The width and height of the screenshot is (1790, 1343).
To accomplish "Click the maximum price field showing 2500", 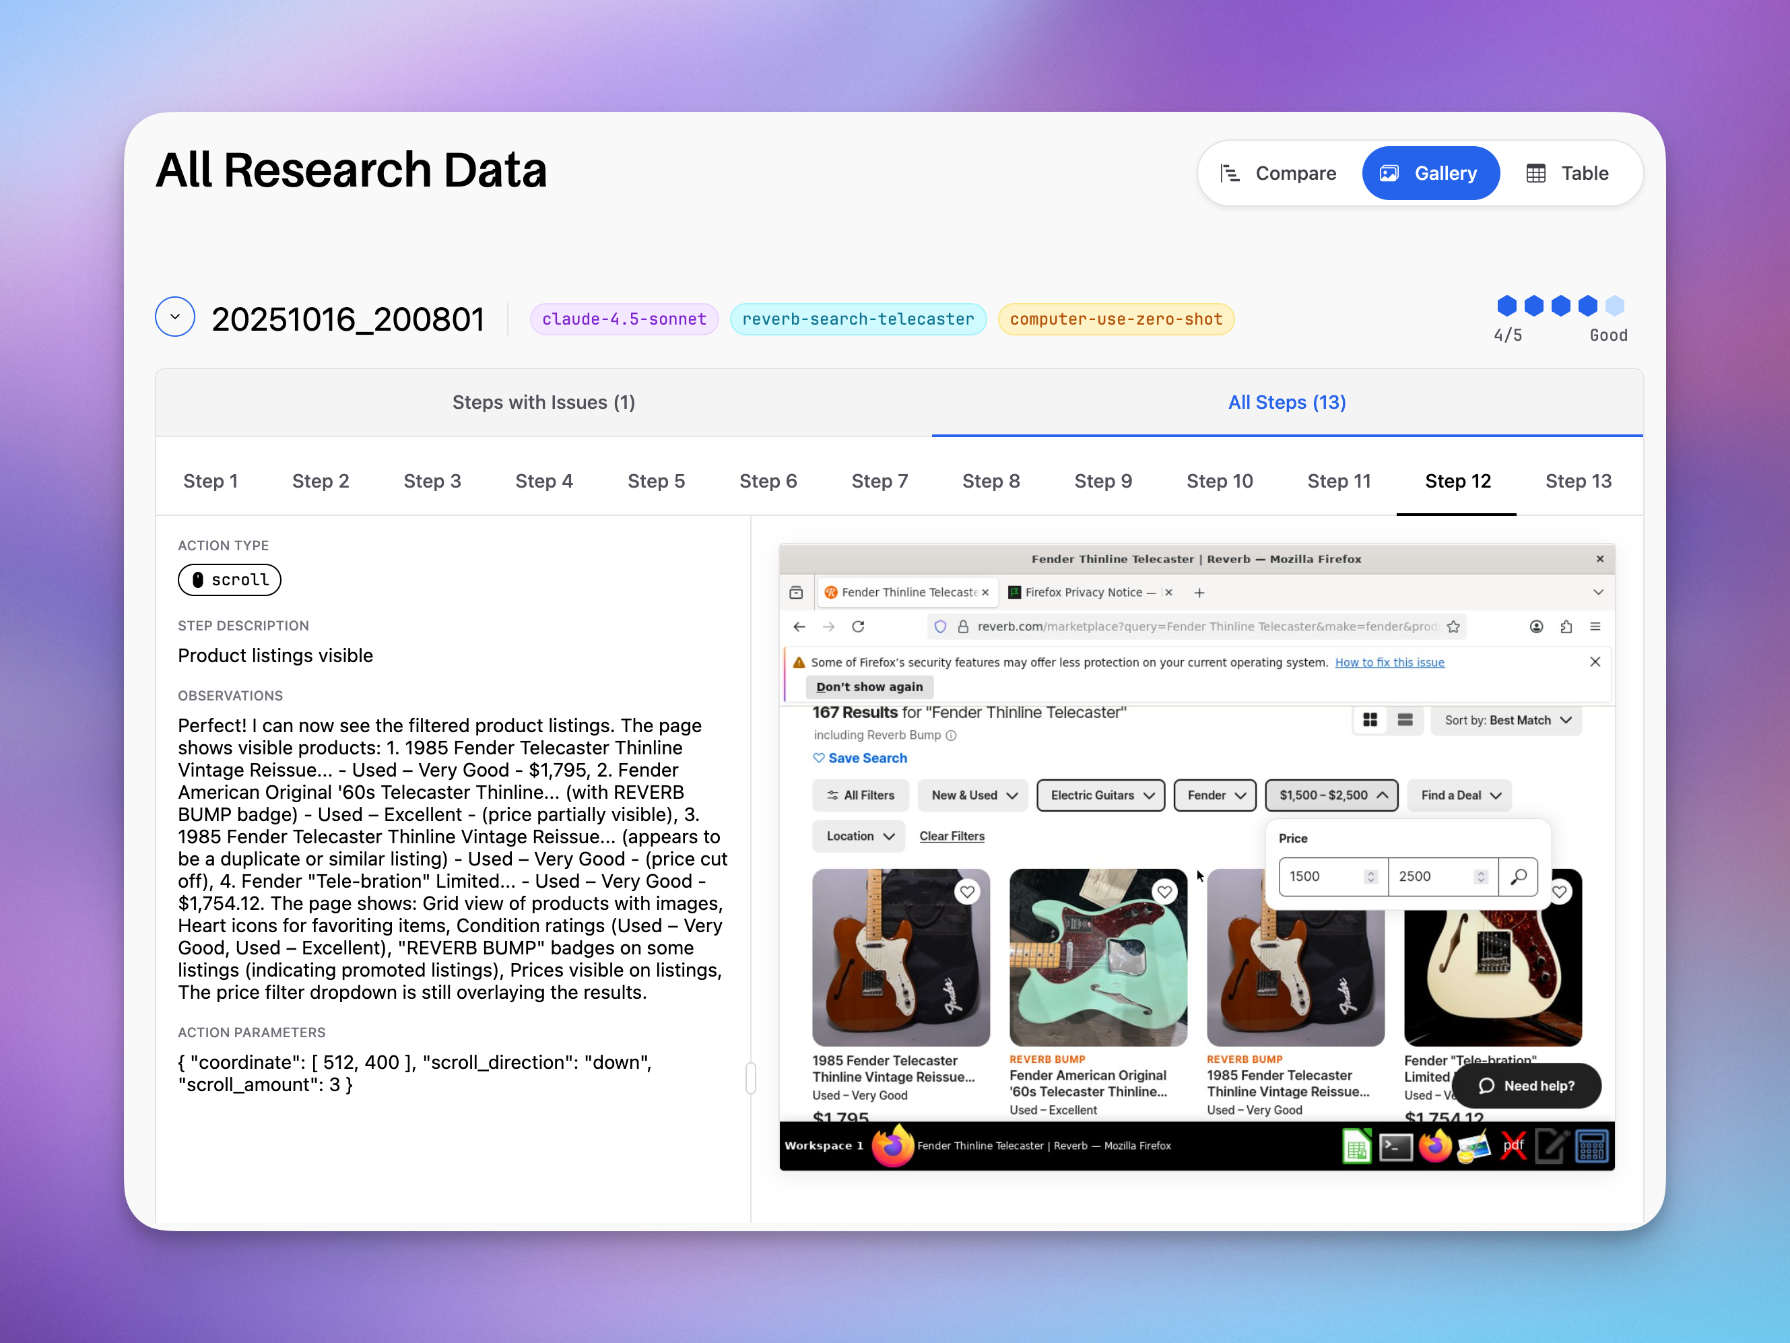I will (1443, 877).
